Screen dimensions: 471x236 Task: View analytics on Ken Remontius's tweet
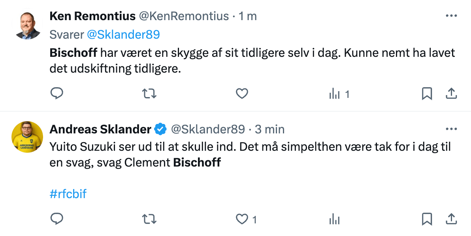tap(339, 94)
